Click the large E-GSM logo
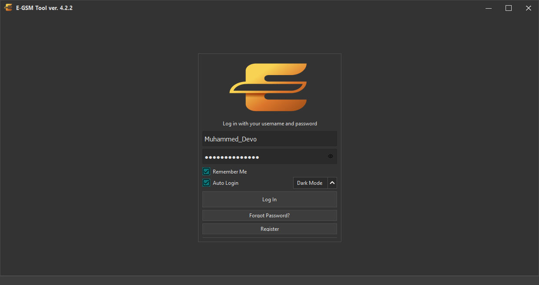The image size is (539, 285). point(268,87)
